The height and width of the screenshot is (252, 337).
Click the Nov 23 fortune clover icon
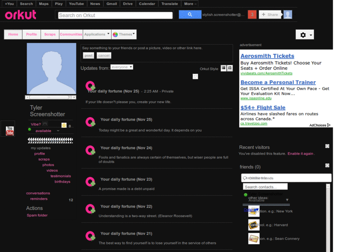pos(90,182)
